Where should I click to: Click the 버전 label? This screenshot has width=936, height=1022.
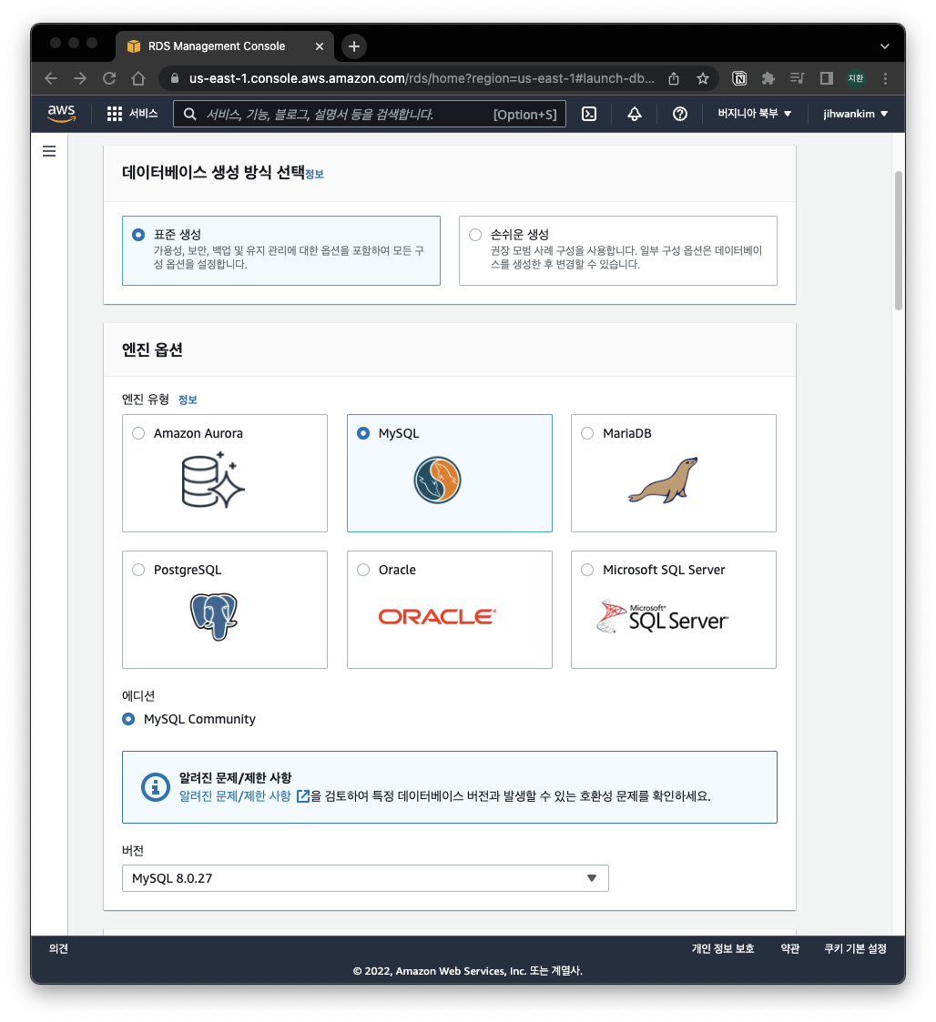pos(132,851)
